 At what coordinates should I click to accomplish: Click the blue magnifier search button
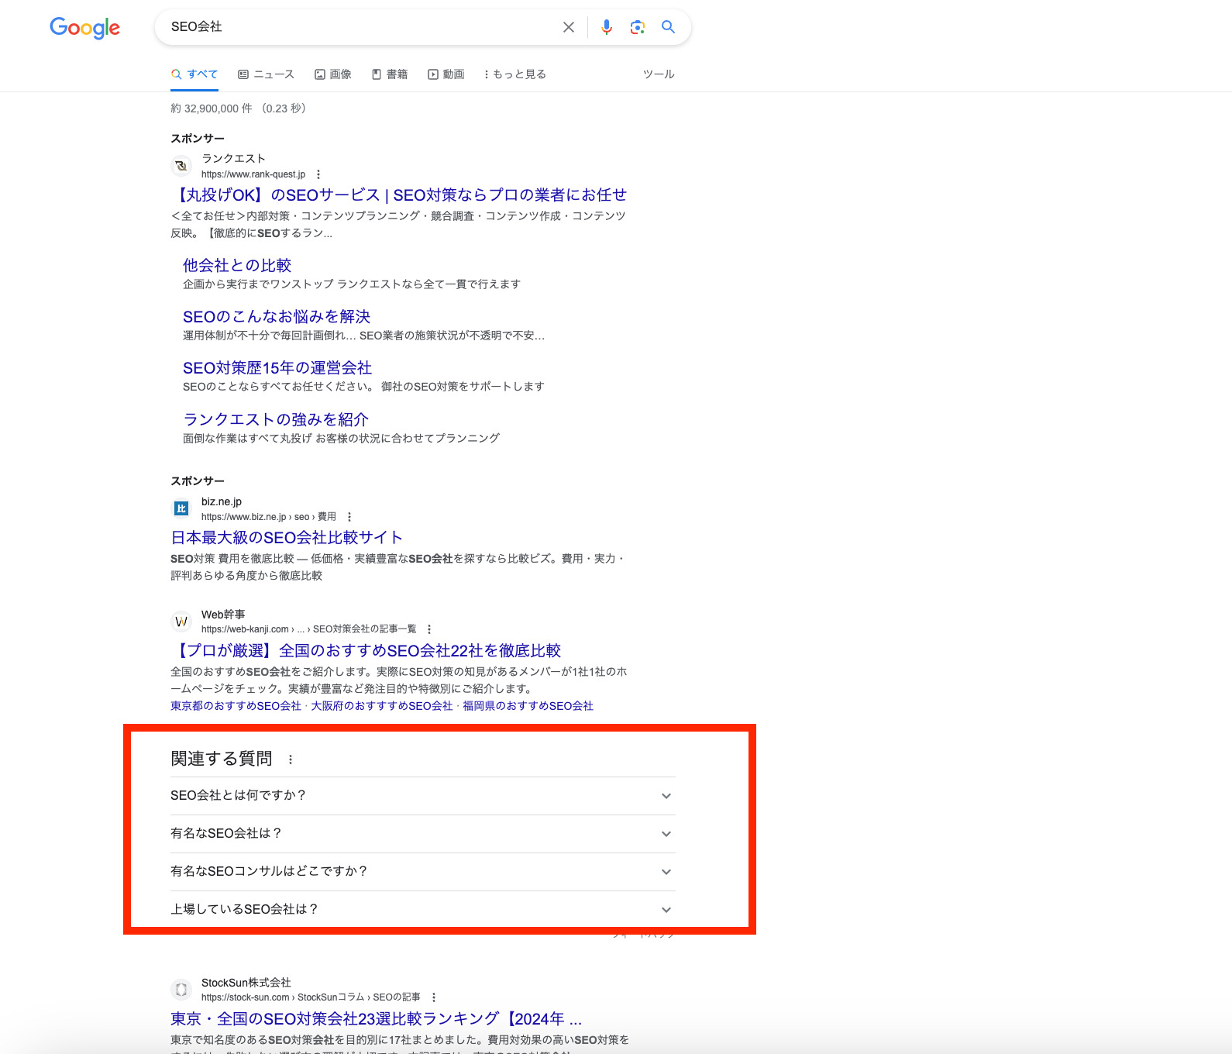point(668,27)
